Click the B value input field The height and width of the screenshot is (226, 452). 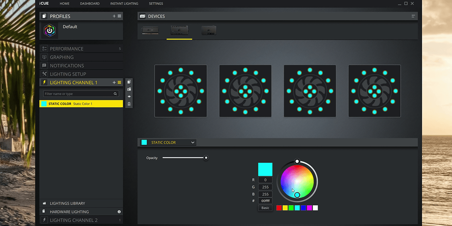tap(265, 194)
